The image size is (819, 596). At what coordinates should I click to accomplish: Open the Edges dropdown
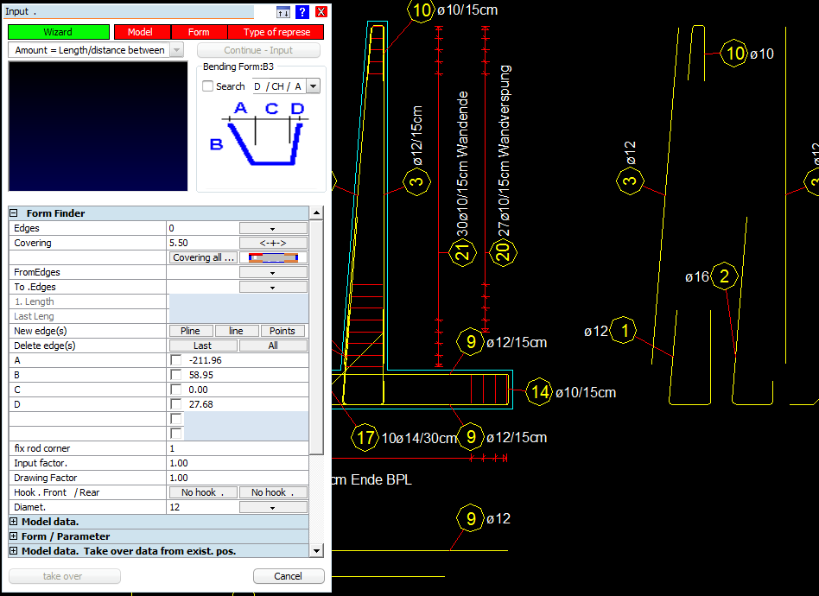(273, 228)
